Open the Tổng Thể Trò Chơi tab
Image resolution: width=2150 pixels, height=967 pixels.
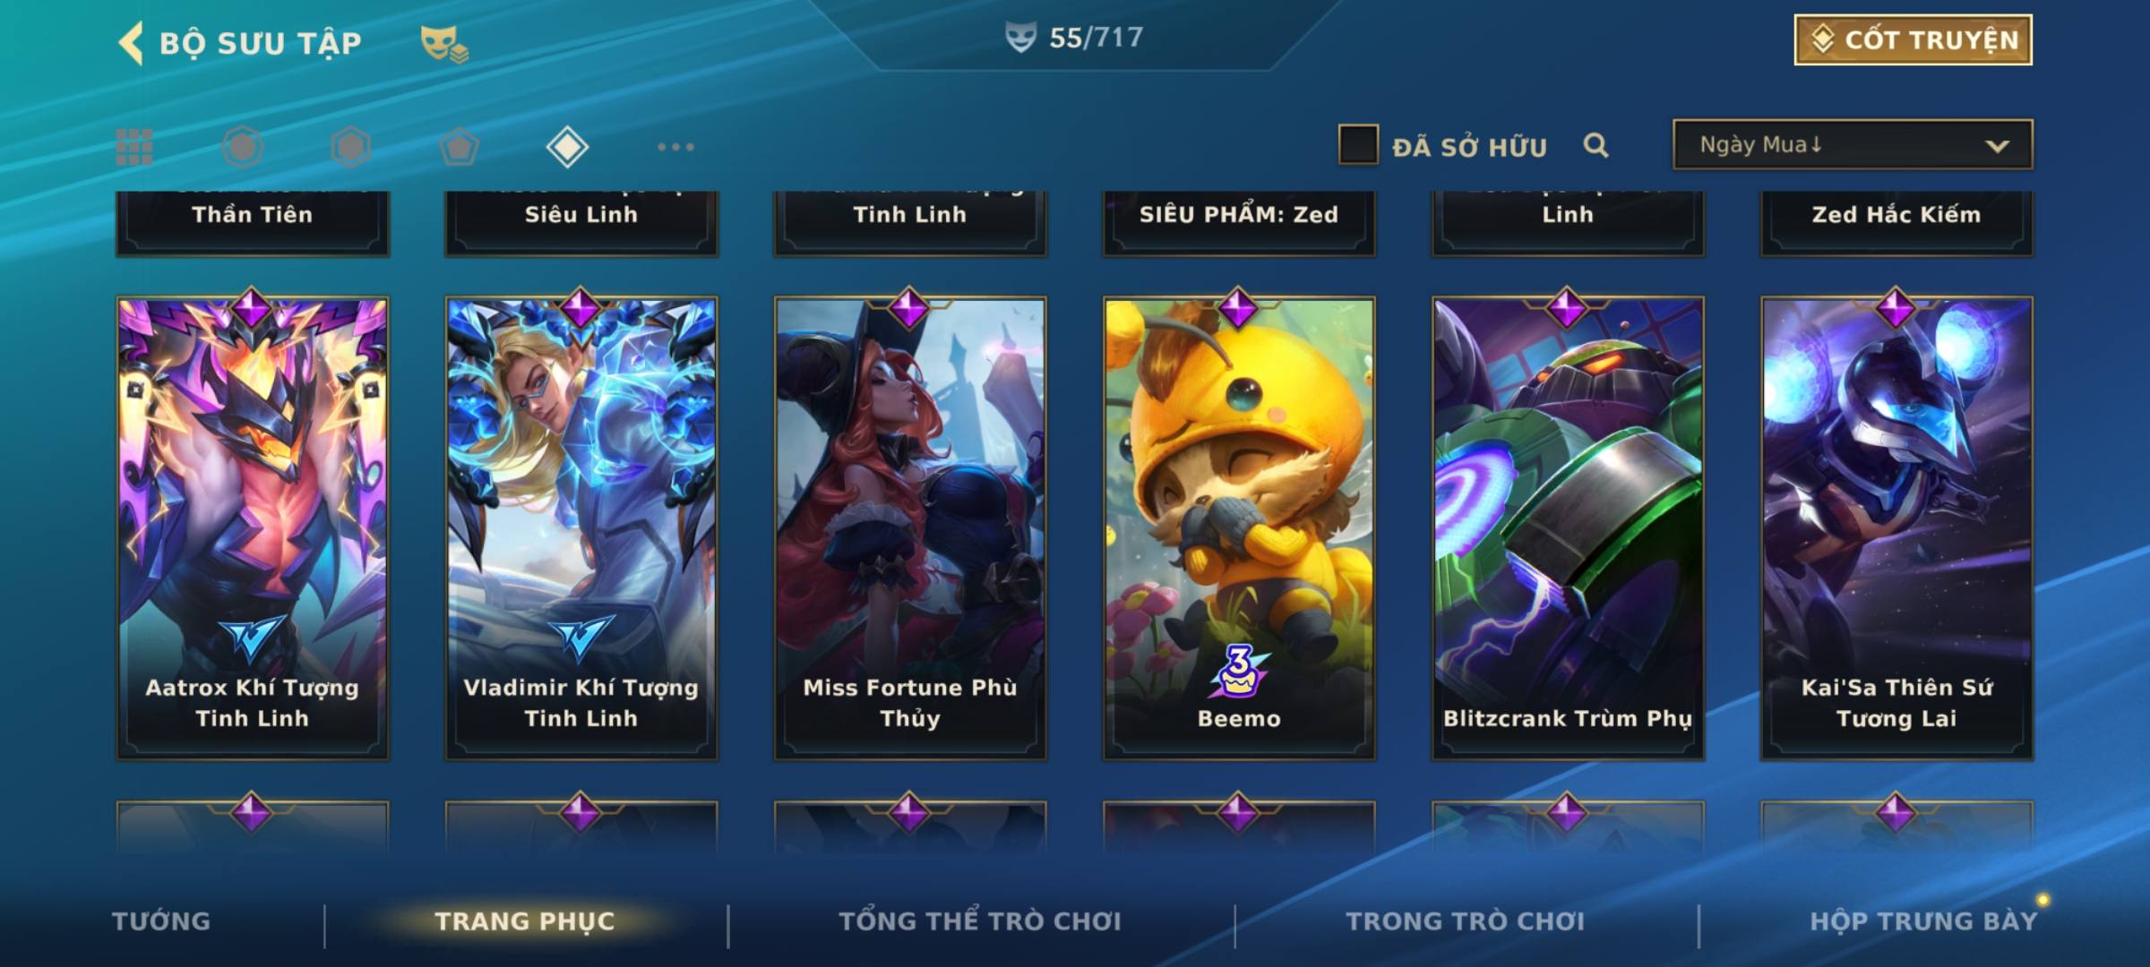click(980, 921)
